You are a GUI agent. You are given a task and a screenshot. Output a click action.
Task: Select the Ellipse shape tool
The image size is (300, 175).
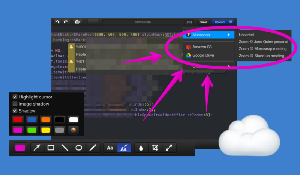[x=79, y=148]
